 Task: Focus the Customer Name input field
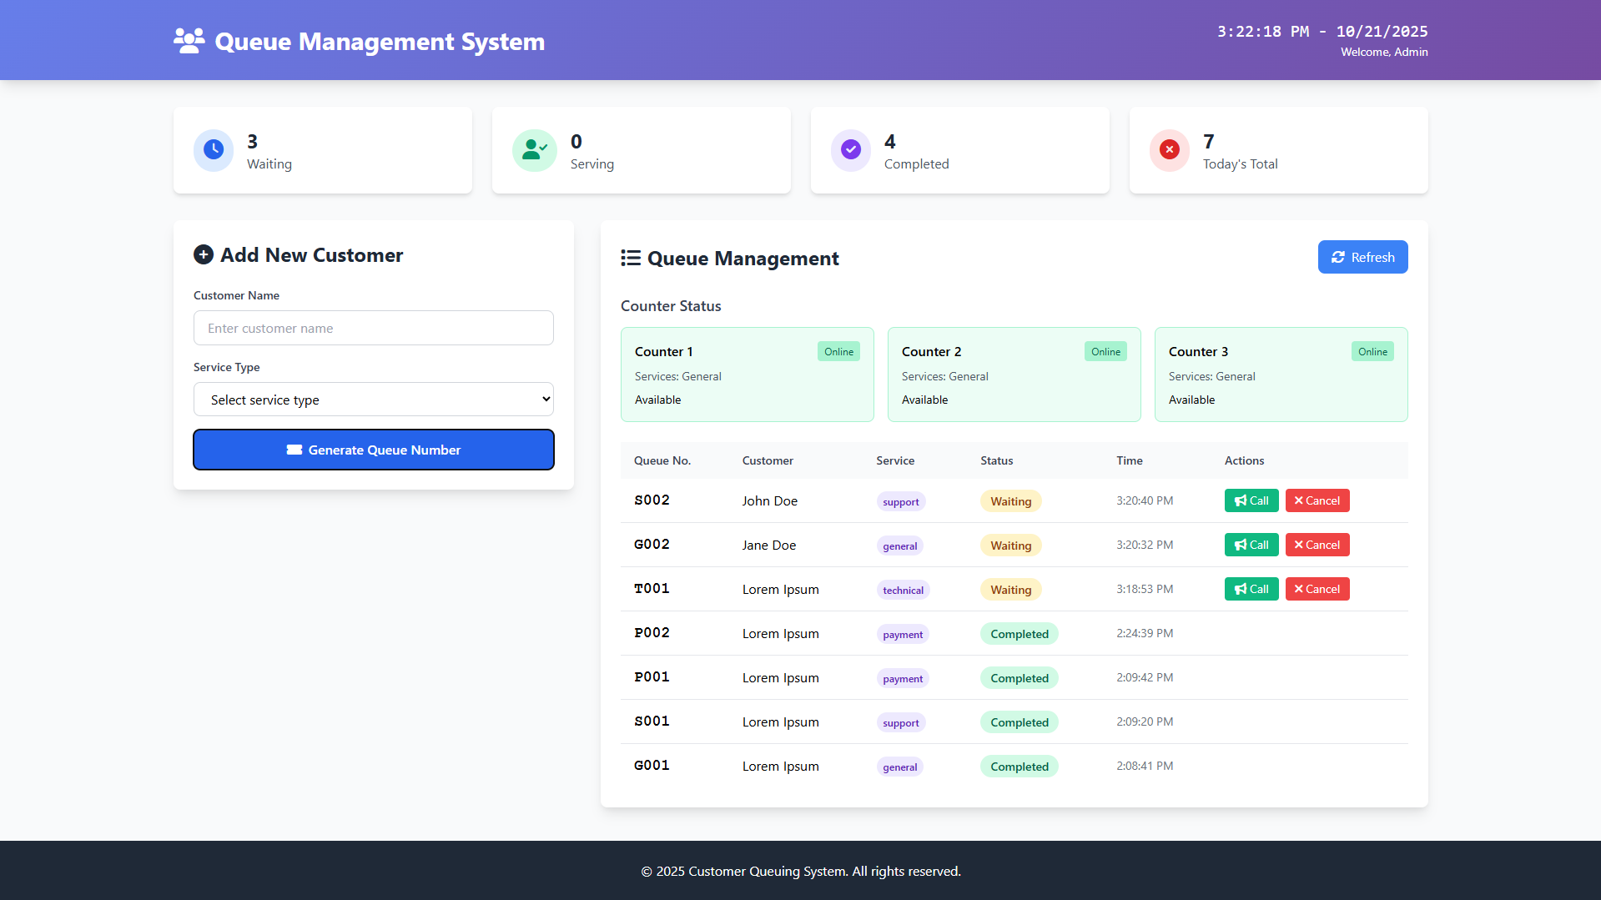[x=373, y=328]
